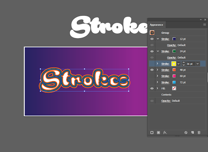Close the Appearance panel
The height and width of the screenshot is (152, 208).
(x=205, y=19)
